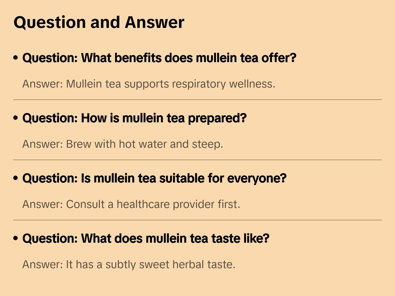395x296 pixels.
Task: Click the bullet before the benefits question
Action: [x=16, y=58]
